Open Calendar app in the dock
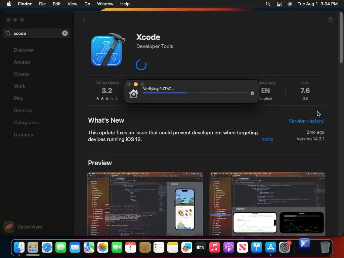The width and height of the screenshot is (344, 258). [x=131, y=248]
